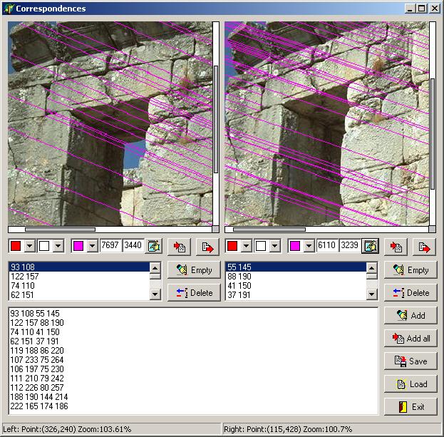The height and width of the screenshot is (437, 444).
Task: Select '41 150' in right point list
Action: 296,286
